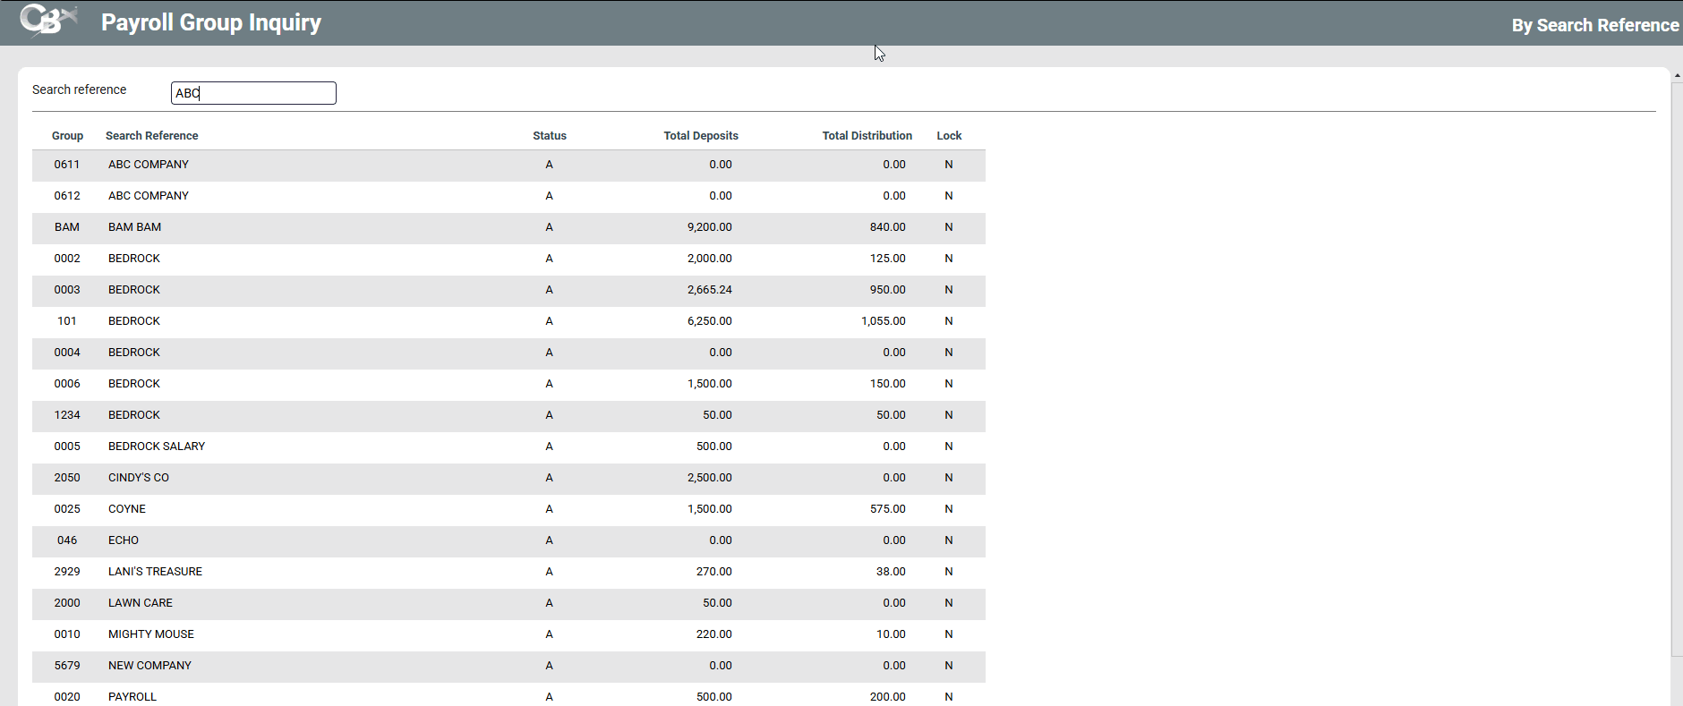Open LANI'S TREASURE group
Viewport: 1683px width, 706px height.
(155, 572)
